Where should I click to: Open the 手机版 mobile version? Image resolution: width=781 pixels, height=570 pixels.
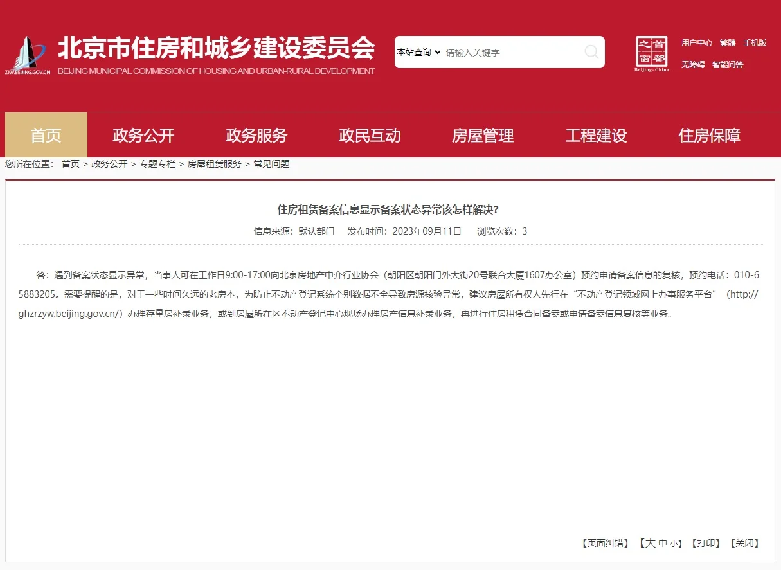pos(755,43)
